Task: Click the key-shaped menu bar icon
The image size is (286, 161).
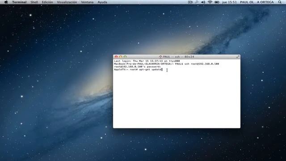Action: [197, 2]
